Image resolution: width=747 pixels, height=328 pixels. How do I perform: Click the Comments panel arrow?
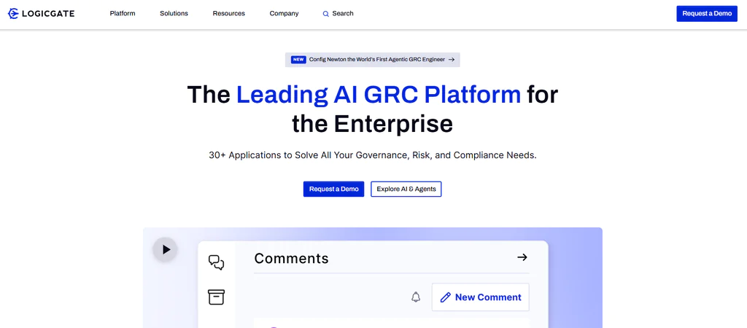tap(522, 257)
